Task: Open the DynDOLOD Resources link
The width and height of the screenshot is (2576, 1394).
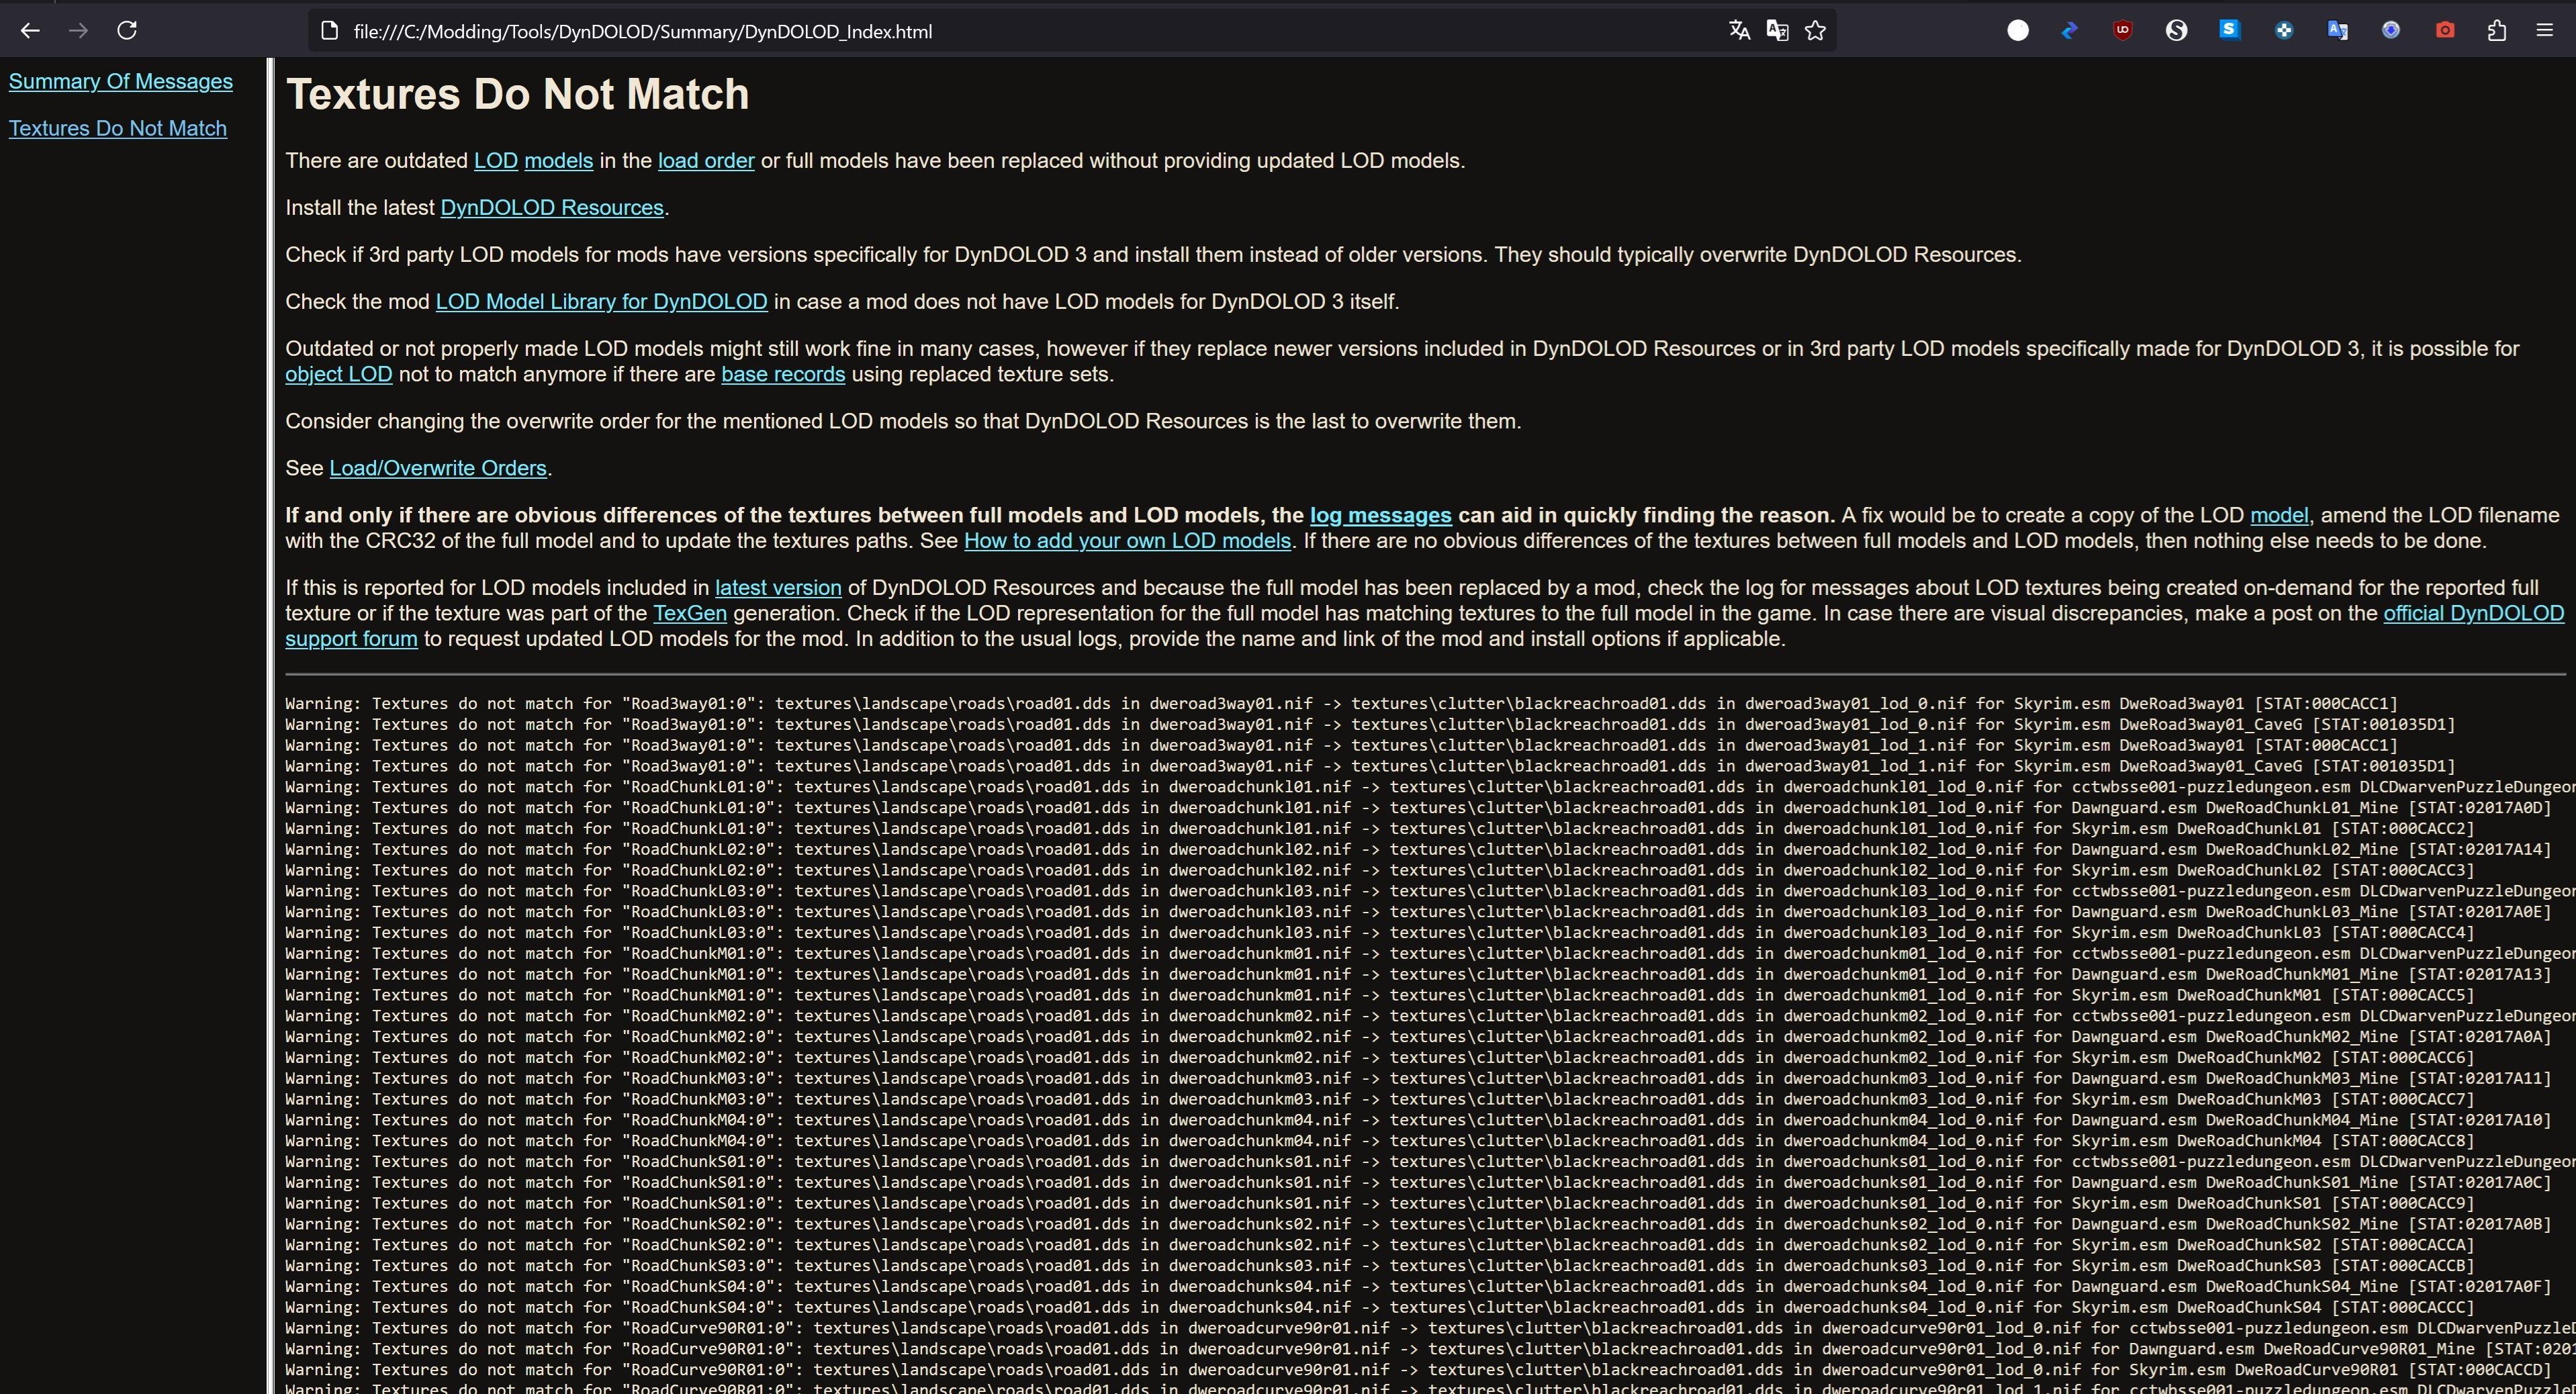Action: [x=551, y=208]
